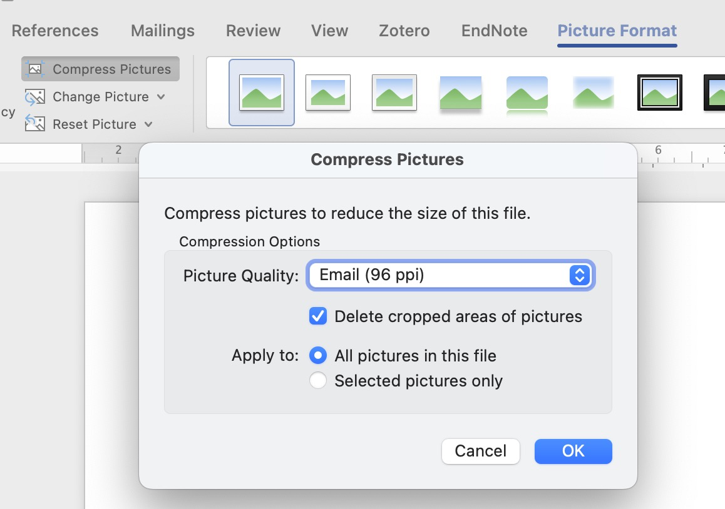Choose the double black frame picture style
Screen dimensions: 725x509
click(660, 93)
